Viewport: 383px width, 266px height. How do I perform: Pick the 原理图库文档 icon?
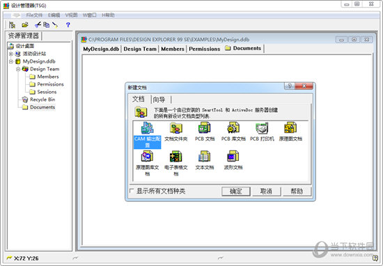pyautogui.click(x=148, y=156)
